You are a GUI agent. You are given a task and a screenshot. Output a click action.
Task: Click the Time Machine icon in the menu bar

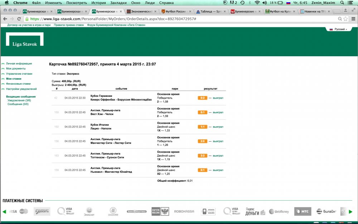pyautogui.click(x=242, y=3)
